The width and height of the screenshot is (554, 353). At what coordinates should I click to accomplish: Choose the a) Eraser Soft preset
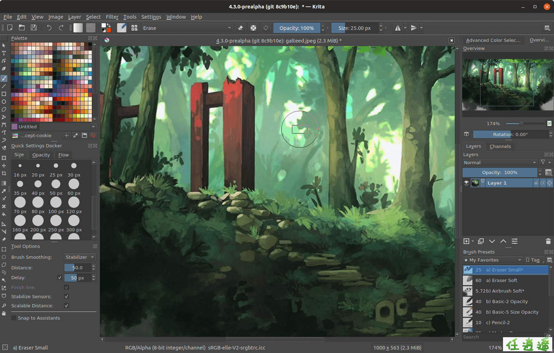click(505, 281)
